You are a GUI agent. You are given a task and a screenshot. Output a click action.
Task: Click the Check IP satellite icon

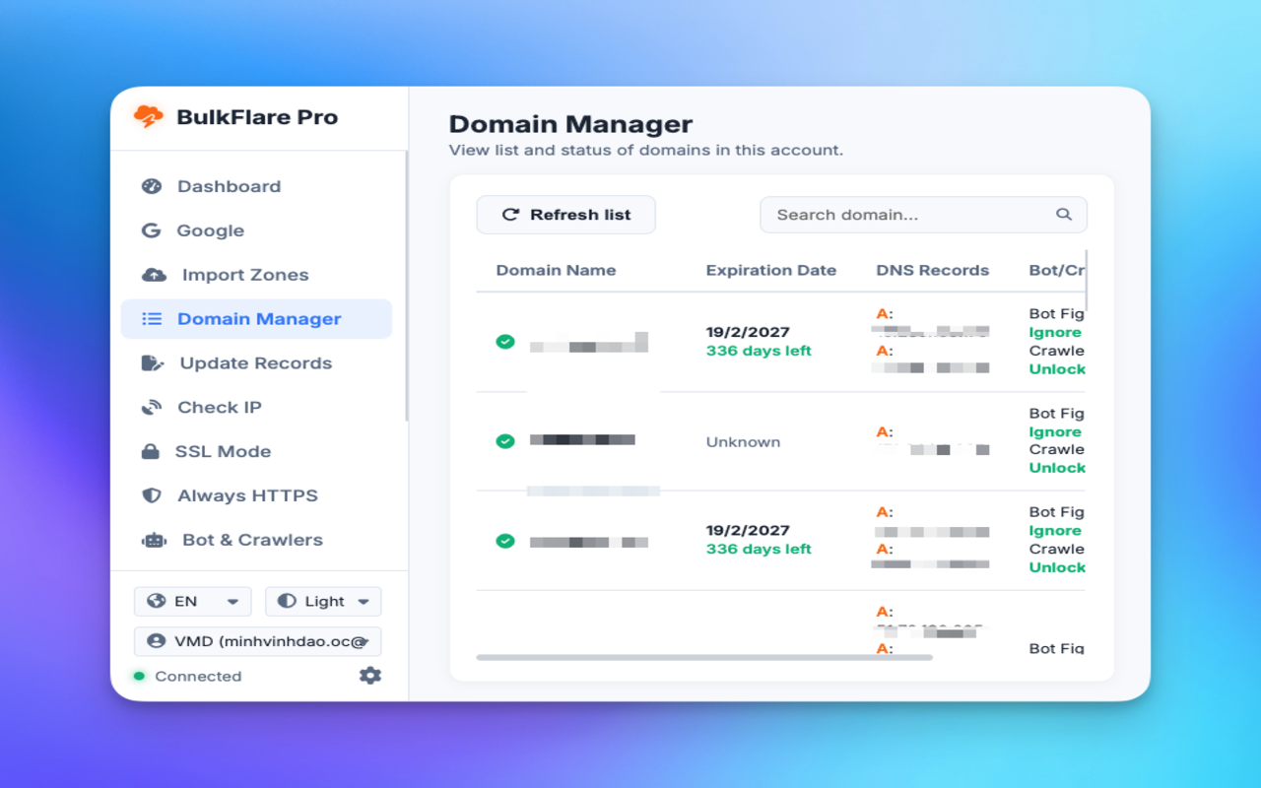(x=152, y=408)
